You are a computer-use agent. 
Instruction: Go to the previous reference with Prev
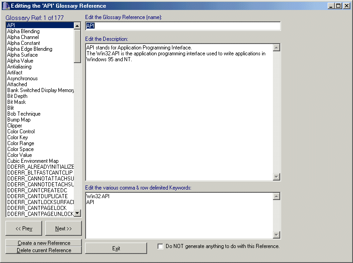[24, 229]
